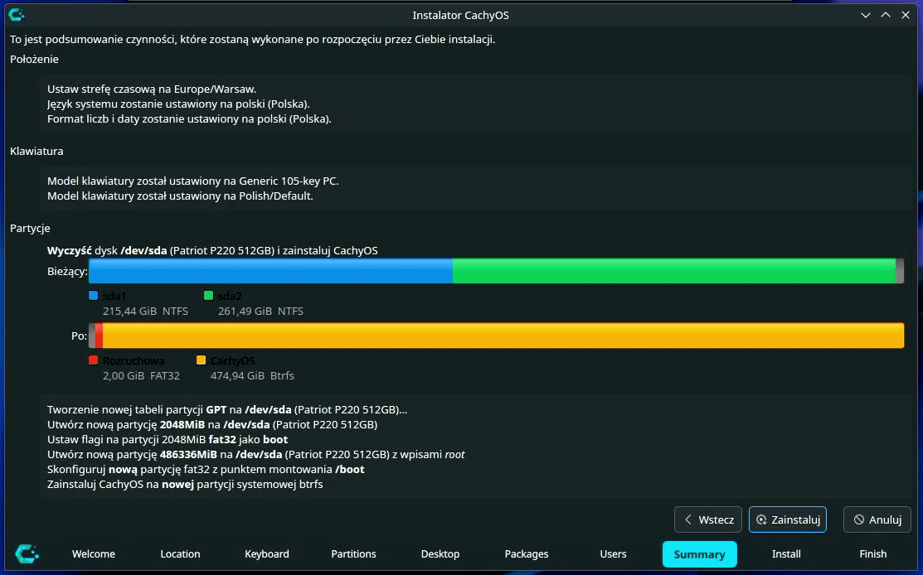
Task: Open the Desktop step
Action: pos(440,553)
